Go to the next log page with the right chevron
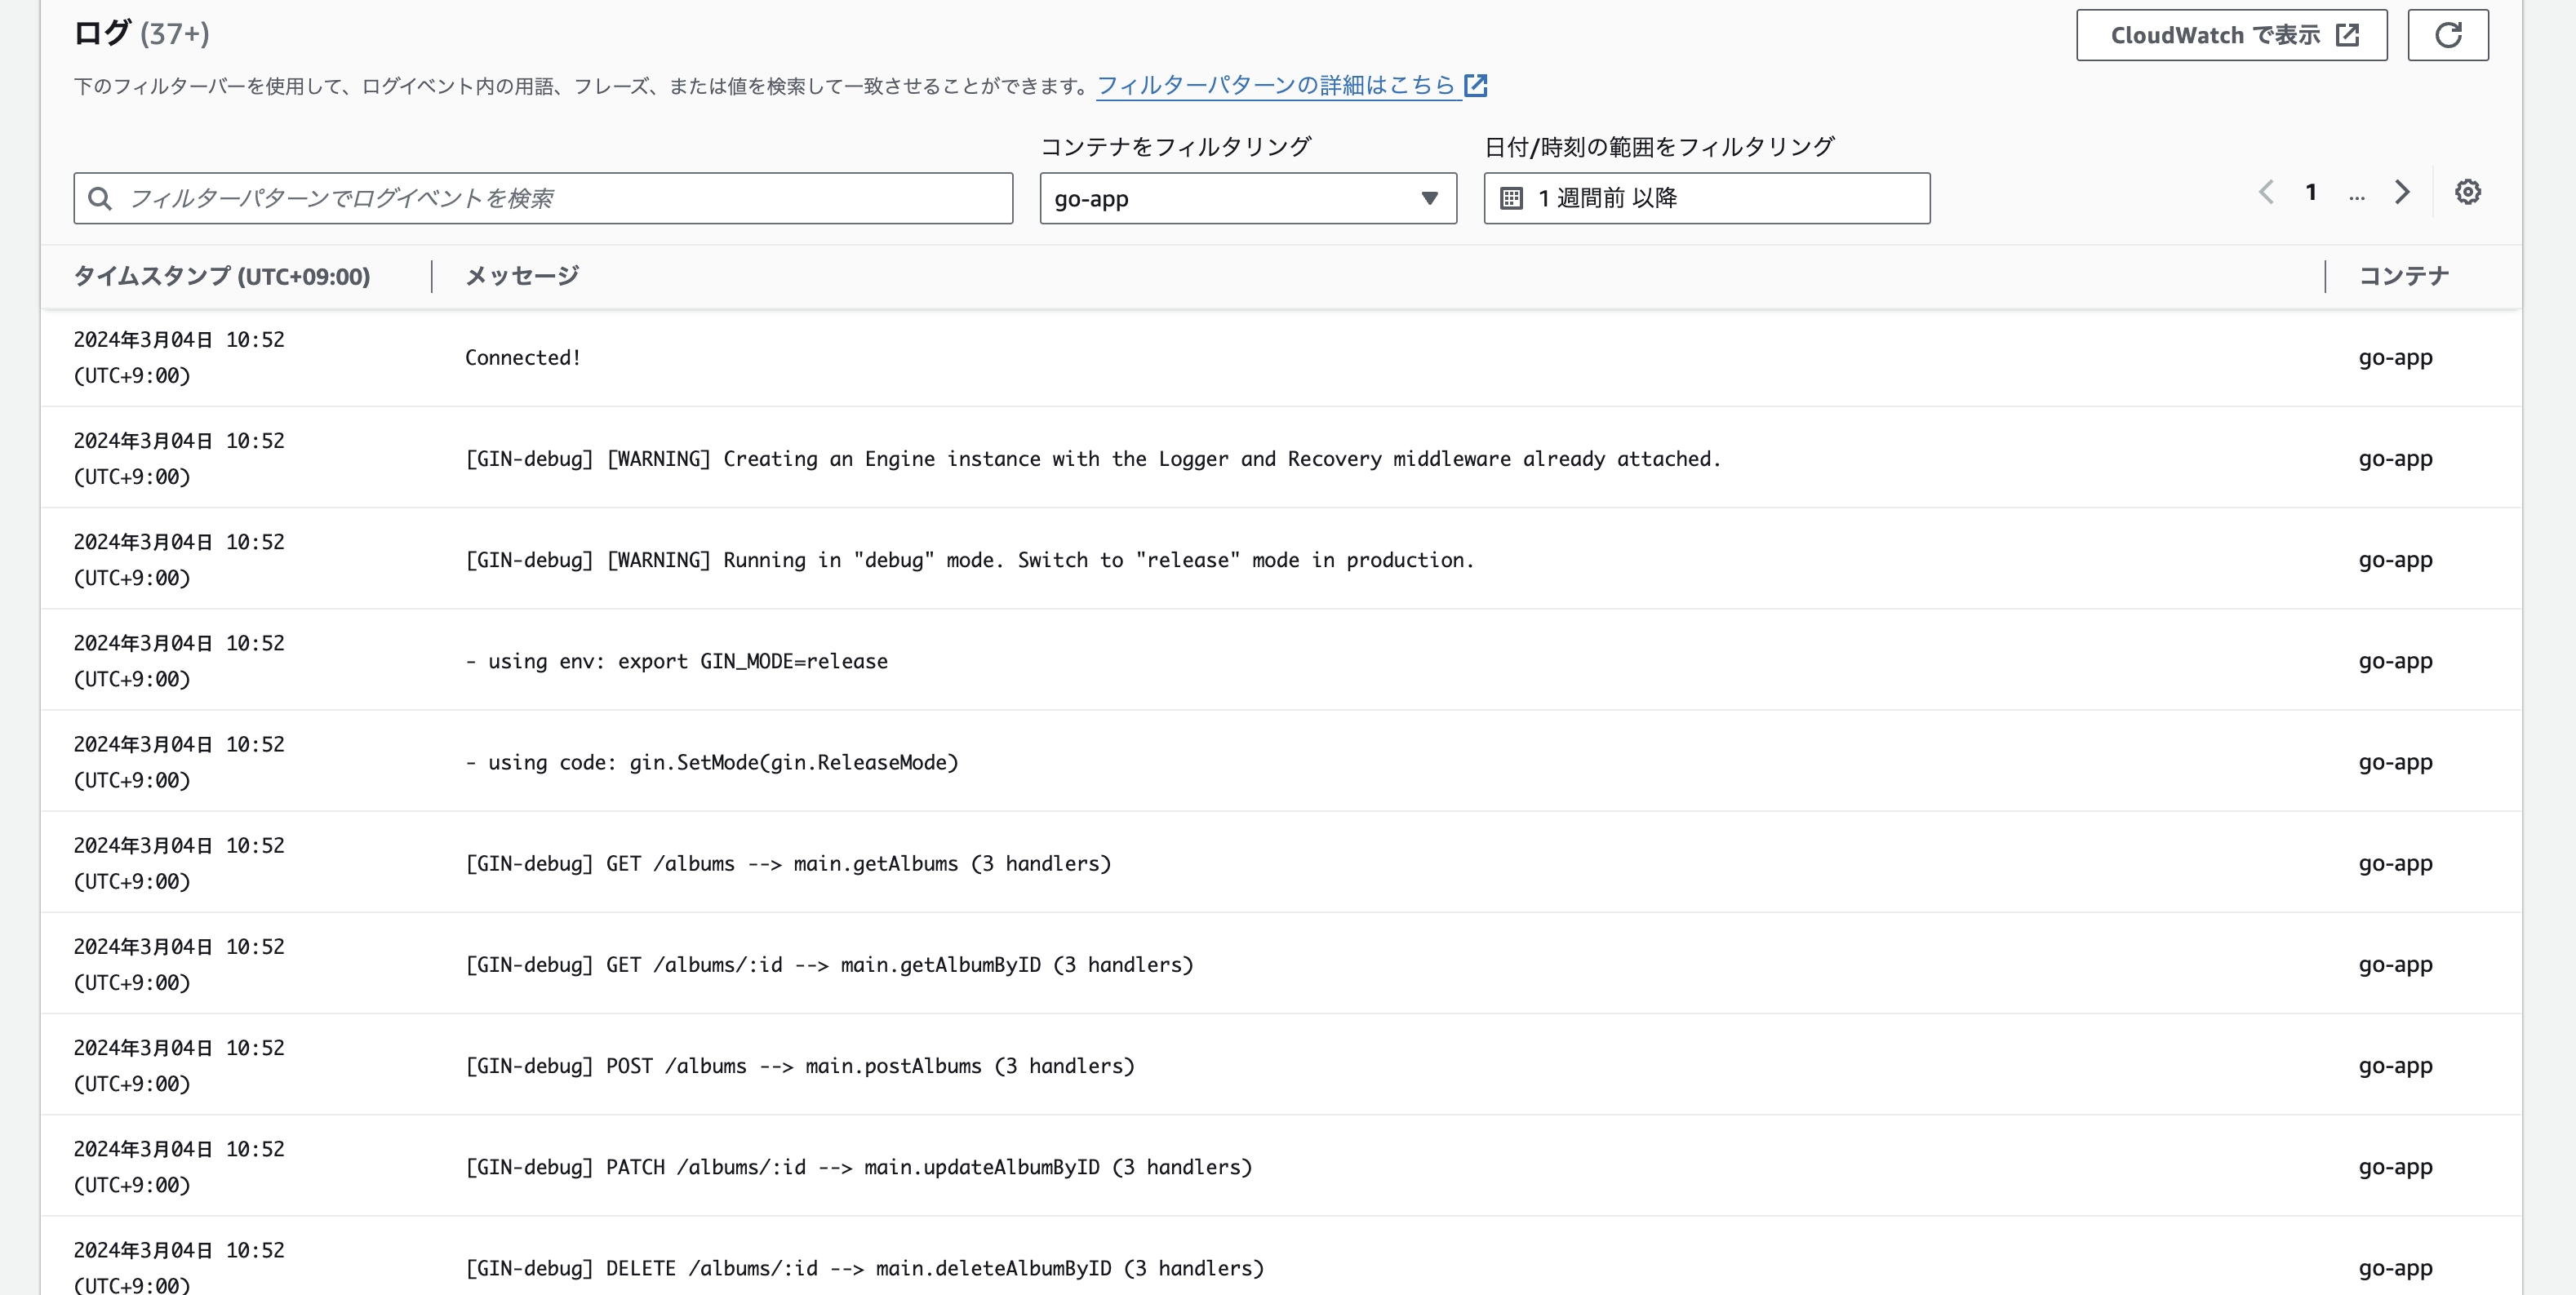2576x1295 pixels. [x=2402, y=192]
